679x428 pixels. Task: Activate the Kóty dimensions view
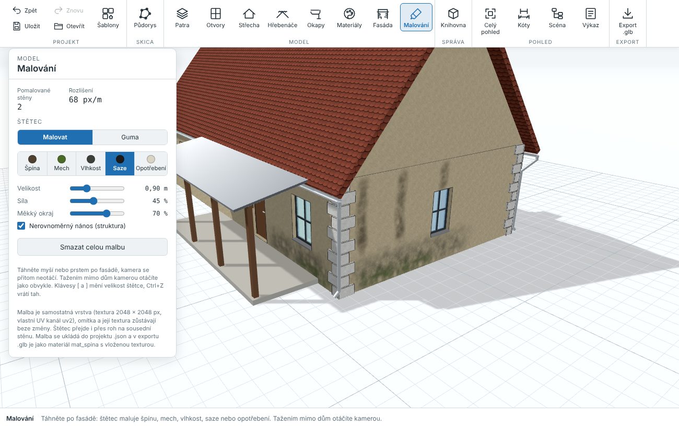click(x=523, y=17)
